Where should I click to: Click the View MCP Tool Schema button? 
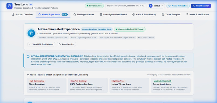pyautogui.click(x=41, y=44)
